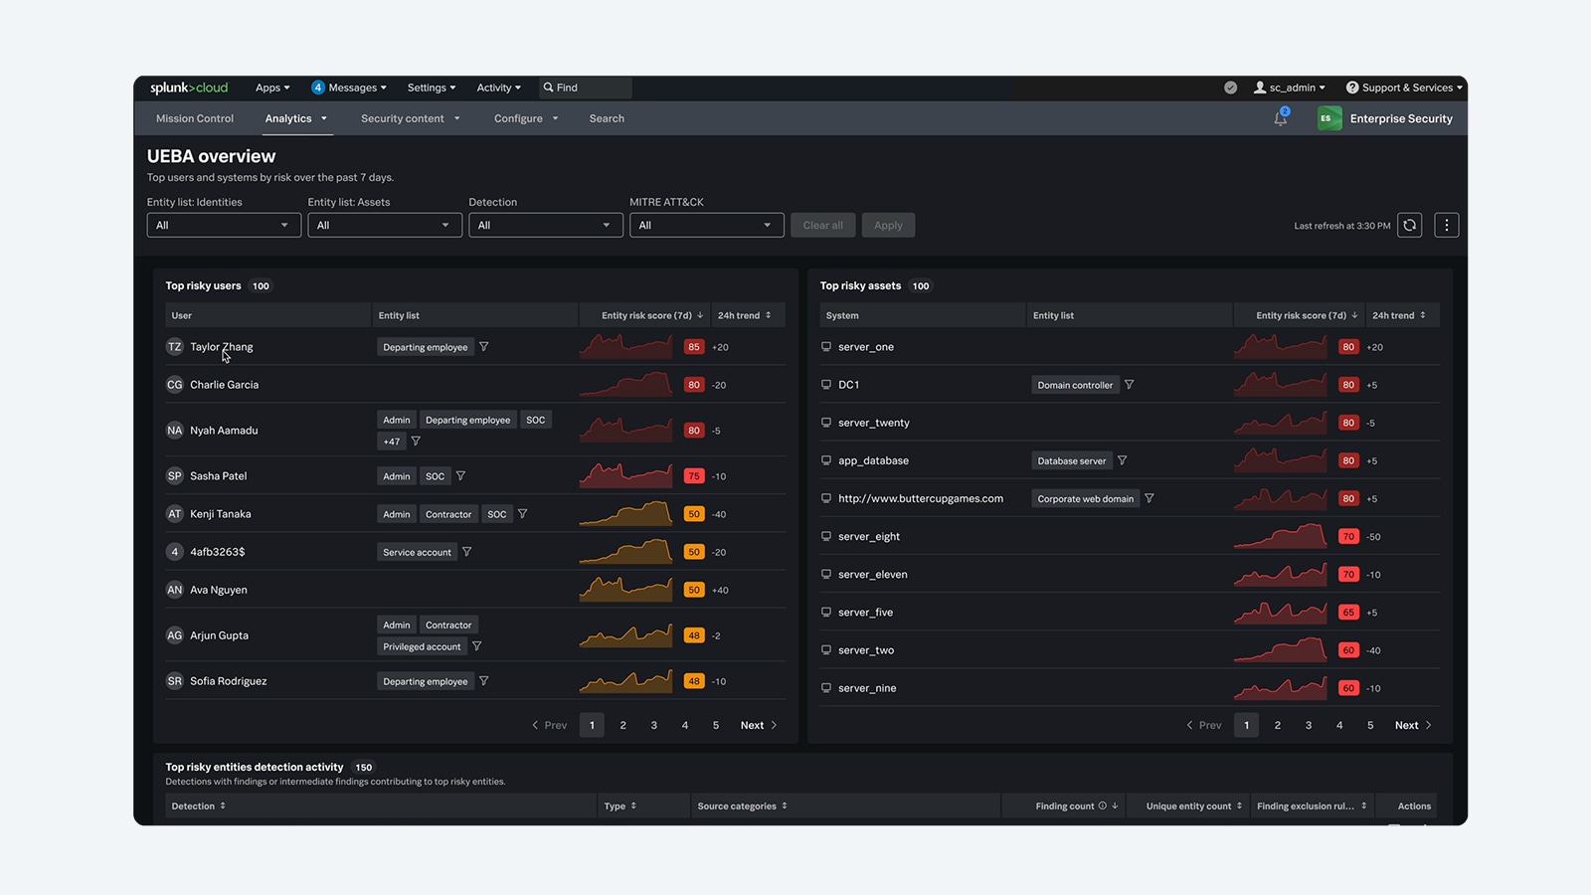Image resolution: width=1591 pixels, height=895 pixels.
Task: Click server_eight's risk score 70 badge
Action: [x=1348, y=536]
